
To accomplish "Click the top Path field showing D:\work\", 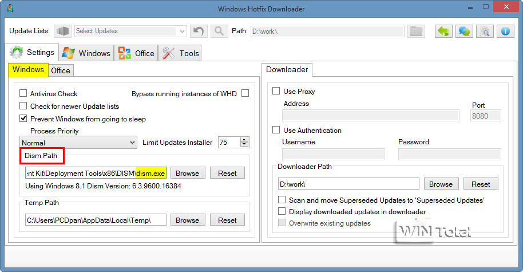I will [327, 31].
